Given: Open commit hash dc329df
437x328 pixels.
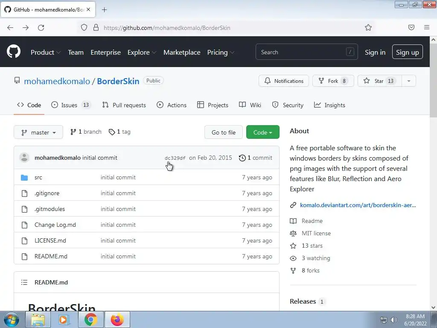Looking at the screenshot, I should click(x=175, y=158).
